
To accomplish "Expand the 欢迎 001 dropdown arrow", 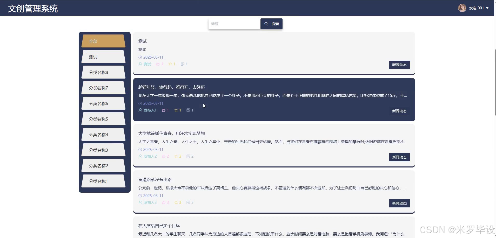I will click(x=487, y=8).
